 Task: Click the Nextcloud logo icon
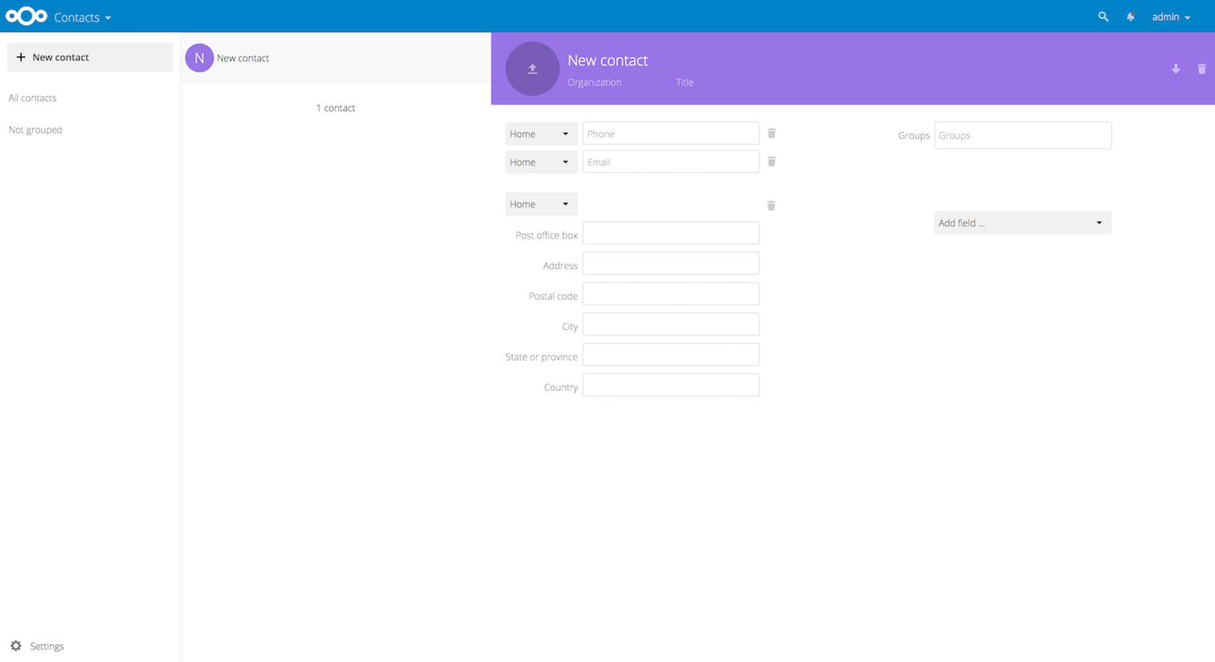pyautogui.click(x=26, y=16)
